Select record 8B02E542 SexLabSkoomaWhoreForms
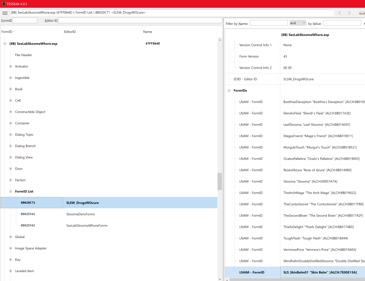This screenshot has width=365, height=281. coord(109,225)
